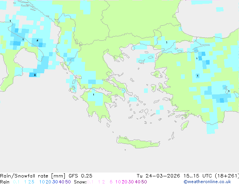Click the "Rain/Snowfall rate [mm]" title text
This screenshot has width=239, height=185.
click(x=33, y=176)
